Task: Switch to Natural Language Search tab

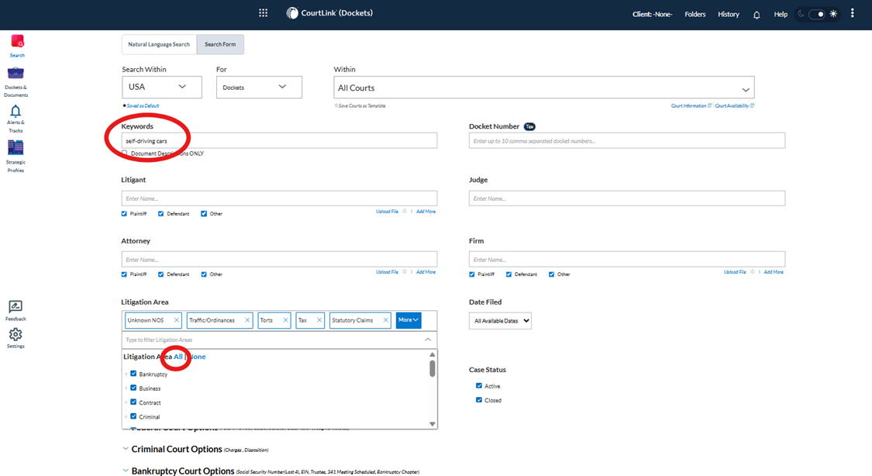Action: coord(159,44)
